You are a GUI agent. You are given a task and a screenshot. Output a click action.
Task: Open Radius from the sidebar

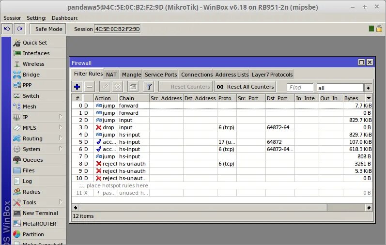[39, 192]
